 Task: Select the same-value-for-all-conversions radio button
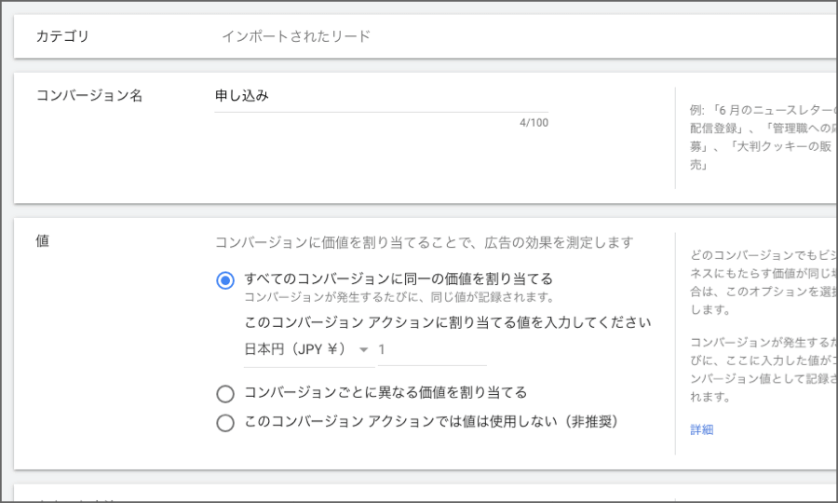[224, 280]
